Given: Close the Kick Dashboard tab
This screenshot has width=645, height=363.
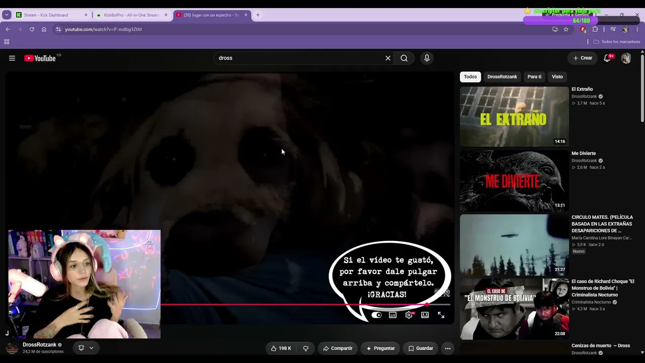Looking at the screenshot, I should (x=86, y=15).
